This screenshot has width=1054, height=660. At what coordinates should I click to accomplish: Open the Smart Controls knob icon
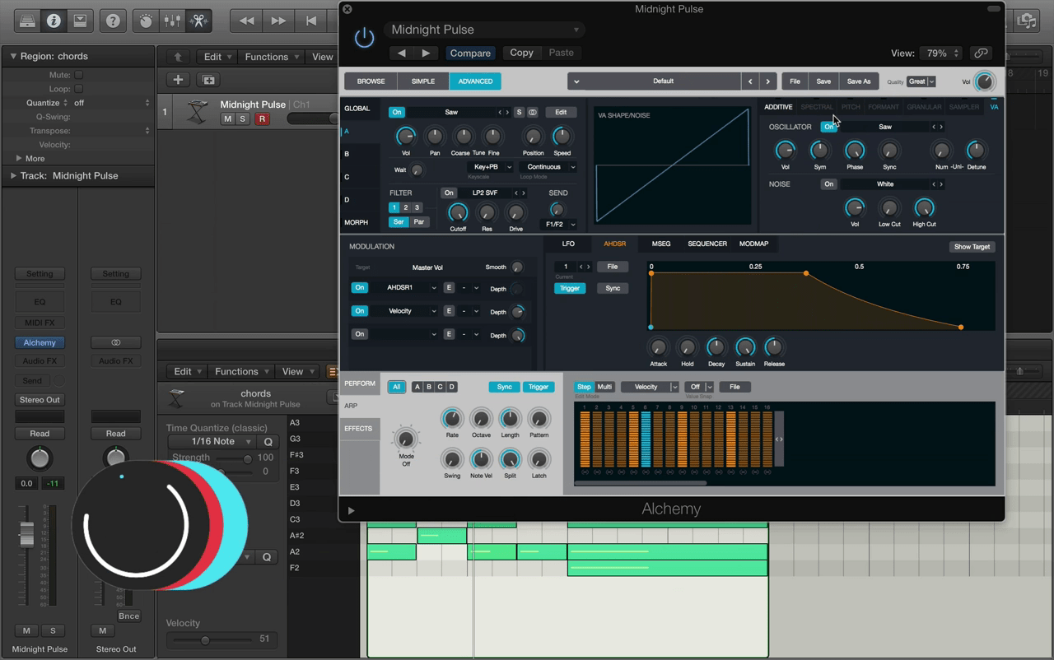pos(146,21)
